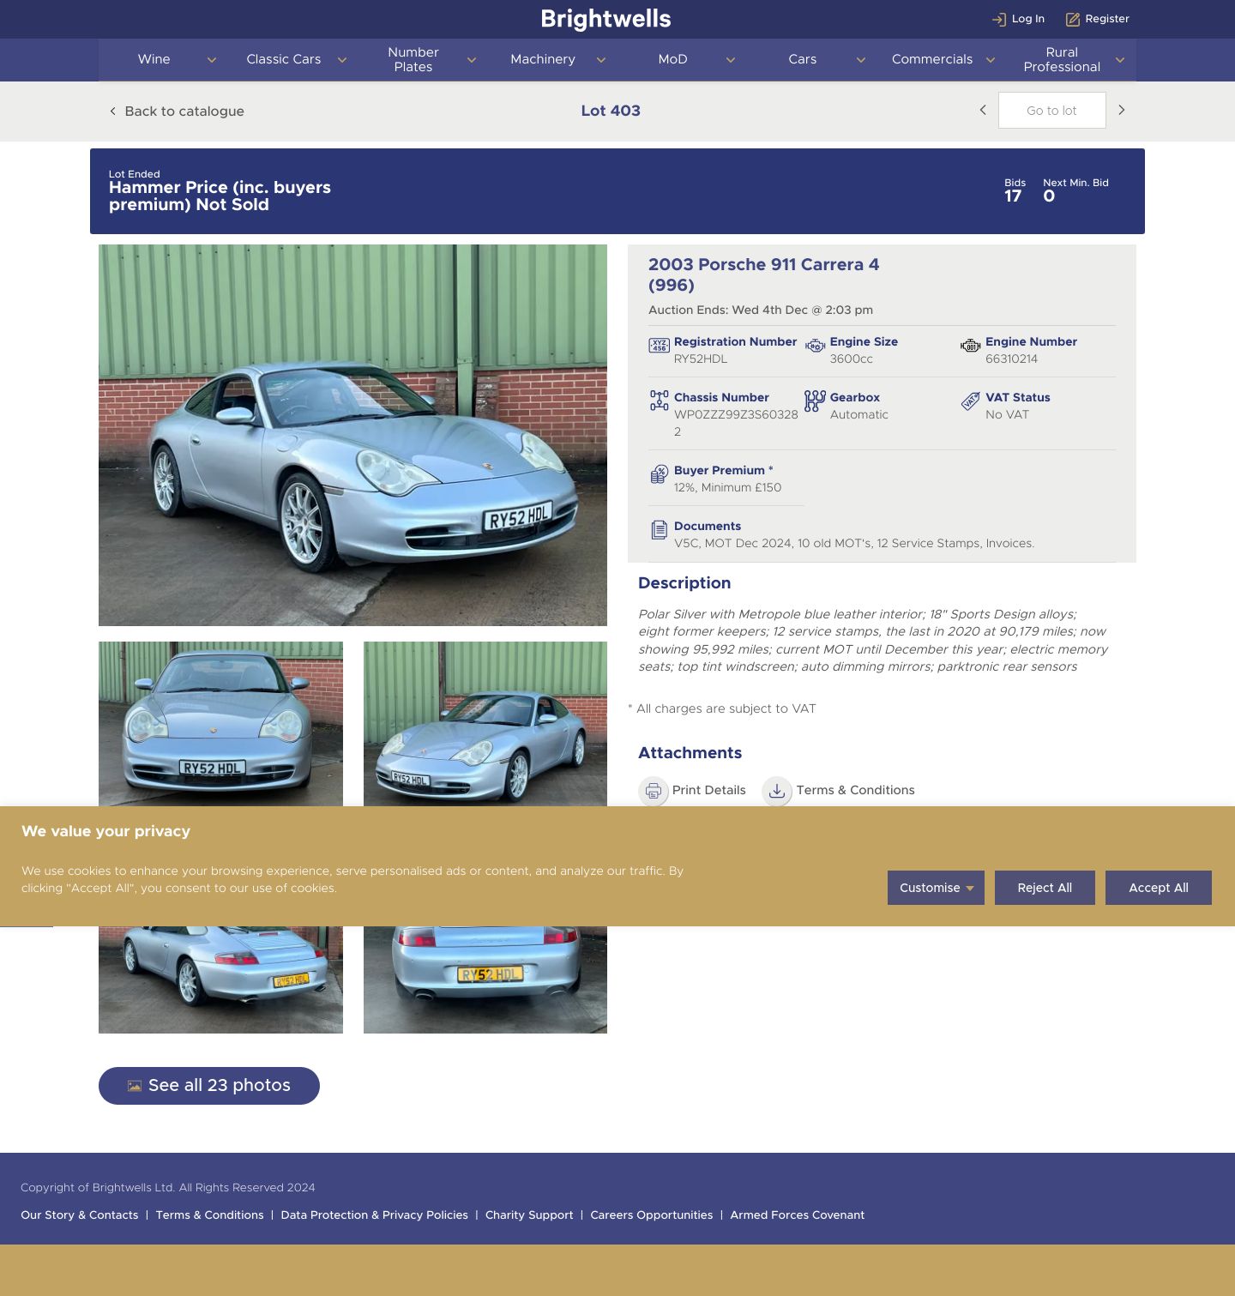Image resolution: width=1235 pixels, height=1296 pixels.
Task: Open Charity Support footer link
Action: [529, 1215]
